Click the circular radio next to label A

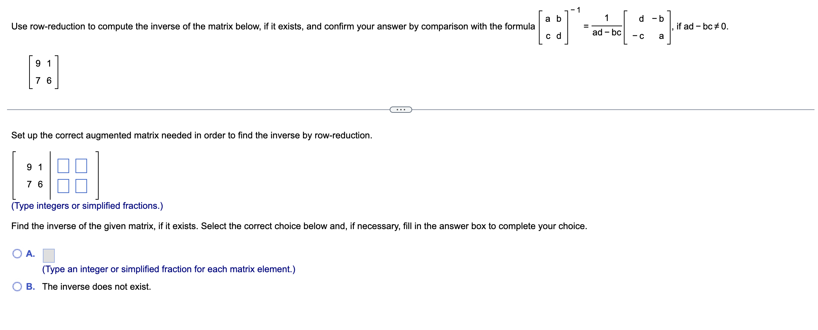pyautogui.click(x=17, y=253)
